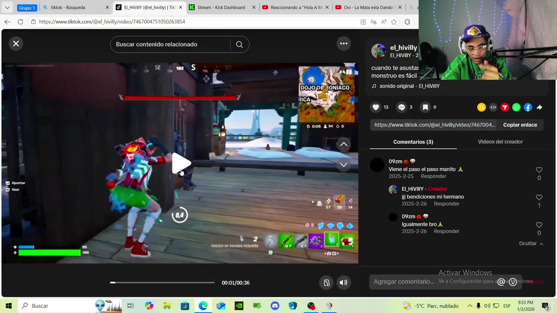Image resolution: width=557 pixels, height=313 pixels.
Task: Show hidden system tray icons
Action: pyautogui.click(x=470, y=306)
